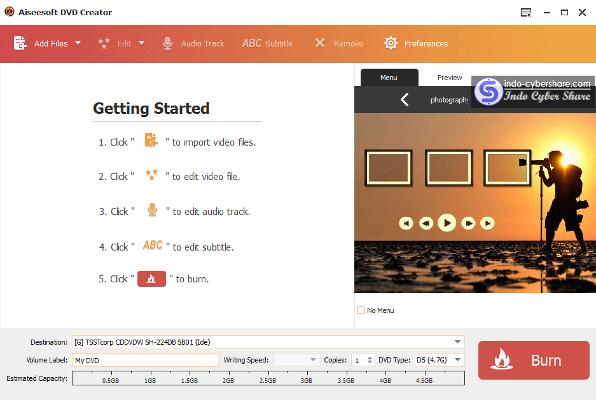The height and width of the screenshot is (400, 596).
Task: Click the play button in menu preview
Action: click(447, 223)
